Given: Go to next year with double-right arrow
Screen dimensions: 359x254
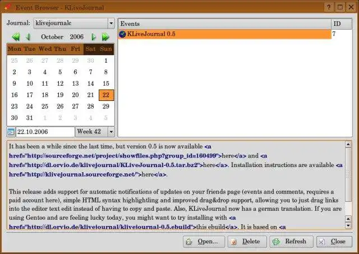Looking at the screenshot, I should click(105, 37).
